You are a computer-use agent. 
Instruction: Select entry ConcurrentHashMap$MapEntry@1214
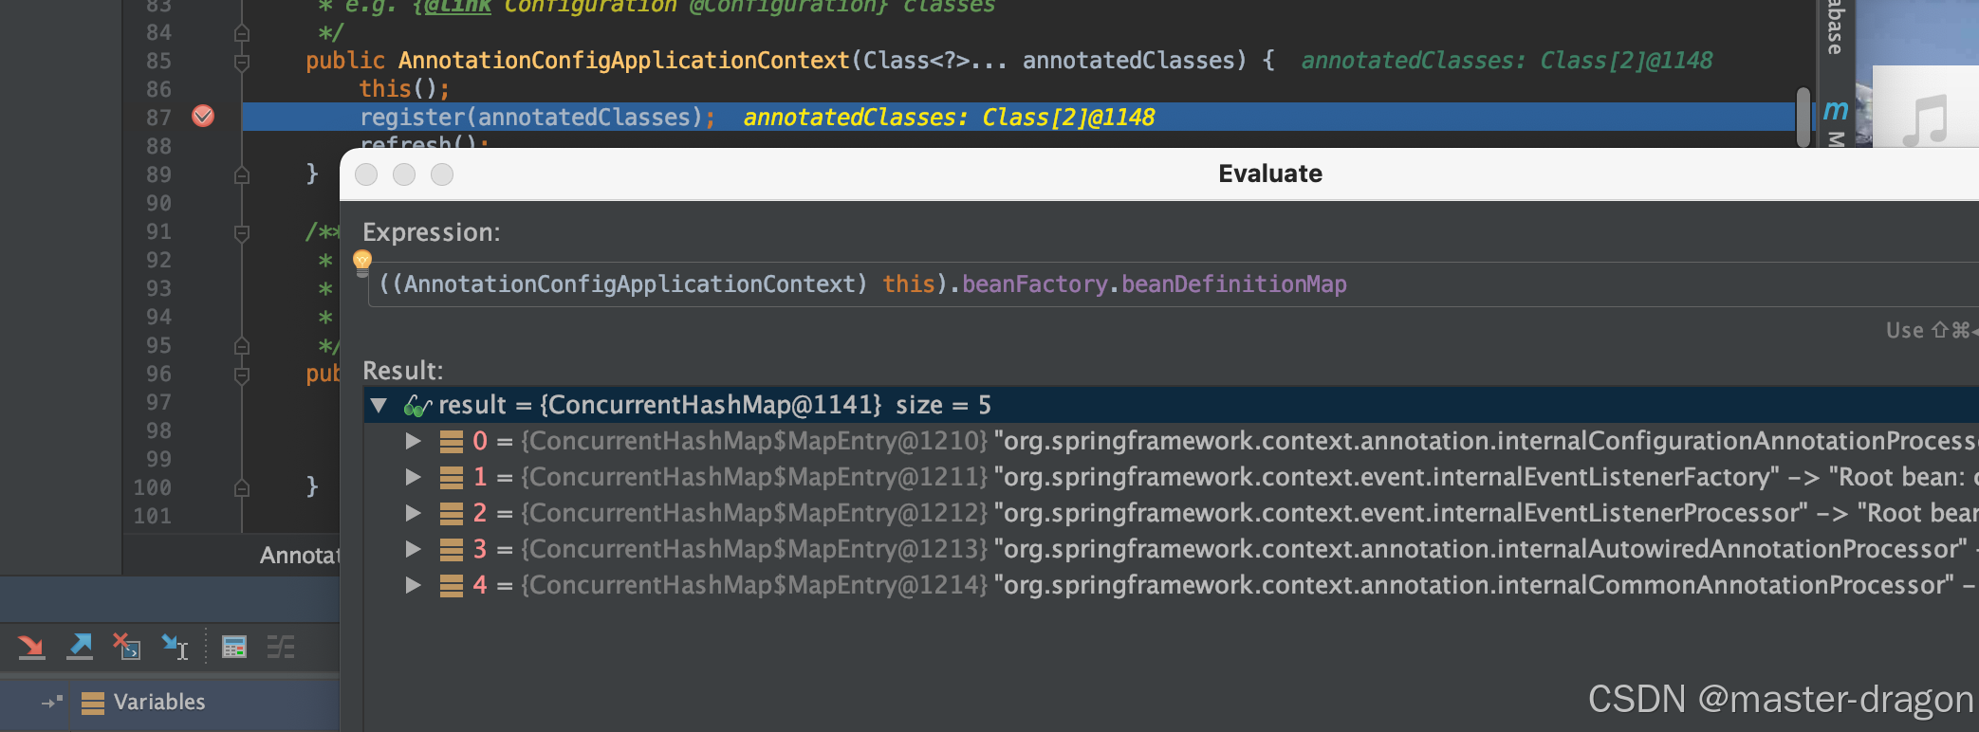click(x=1172, y=585)
